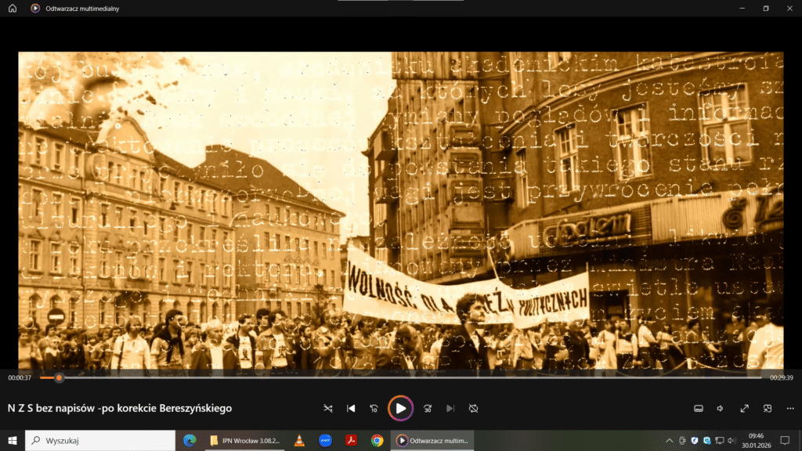Toggle shuffle mode on
The width and height of the screenshot is (802, 451).
[x=328, y=408]
